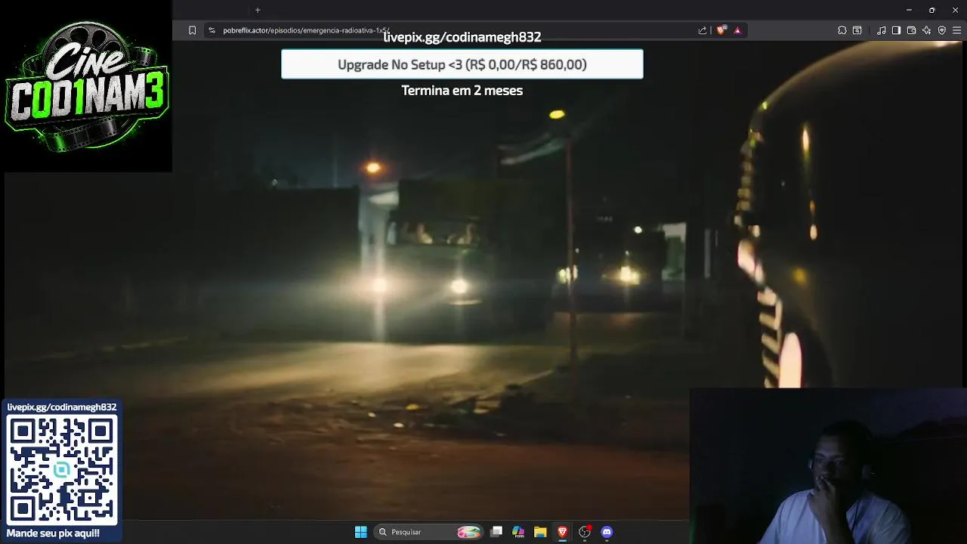The image size is (967, 544).
Task: Open the Brave Wallet icon
Action: click(911, 30)
